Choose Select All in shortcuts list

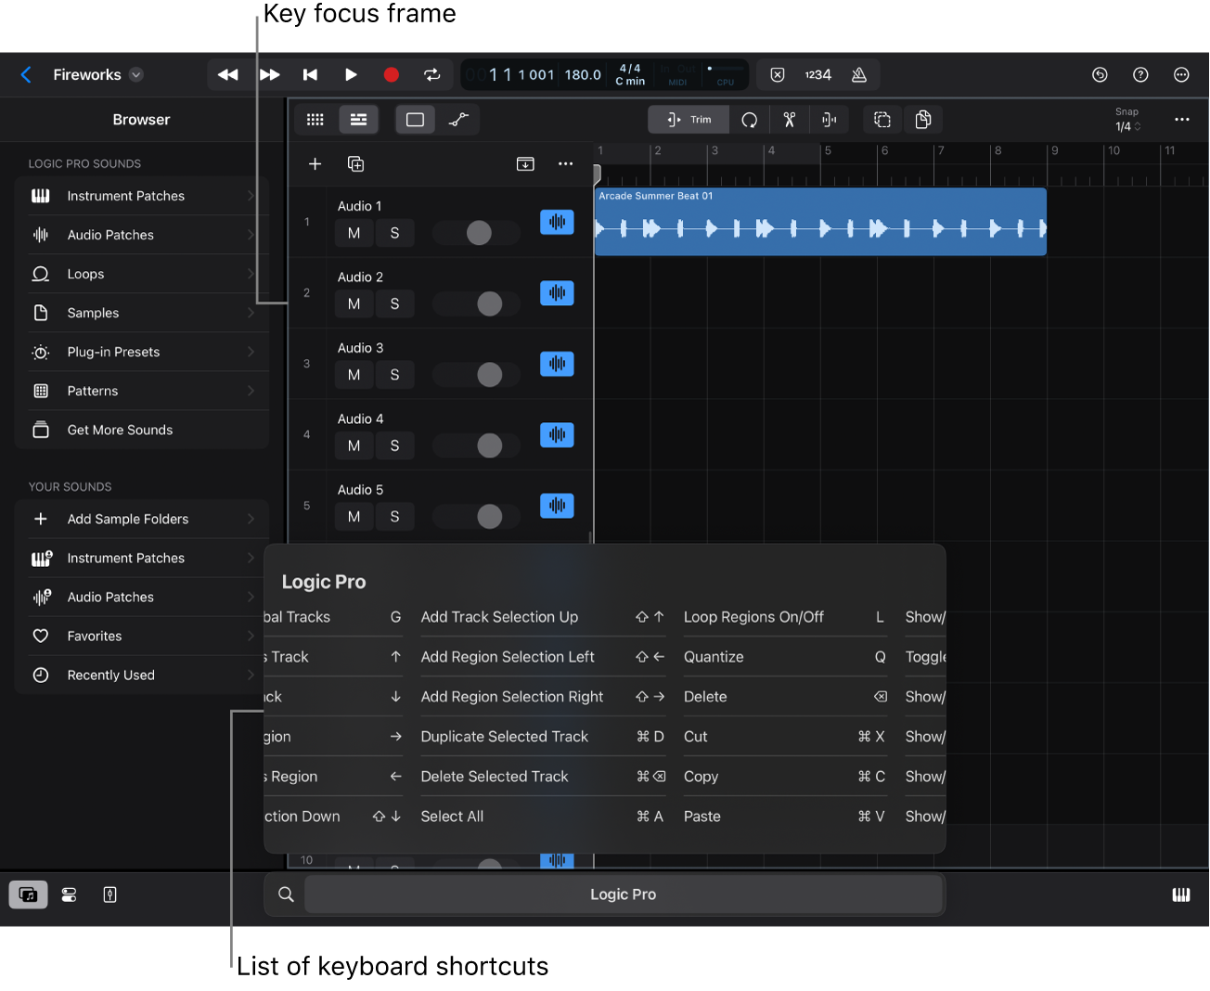(x=543, y=817)
